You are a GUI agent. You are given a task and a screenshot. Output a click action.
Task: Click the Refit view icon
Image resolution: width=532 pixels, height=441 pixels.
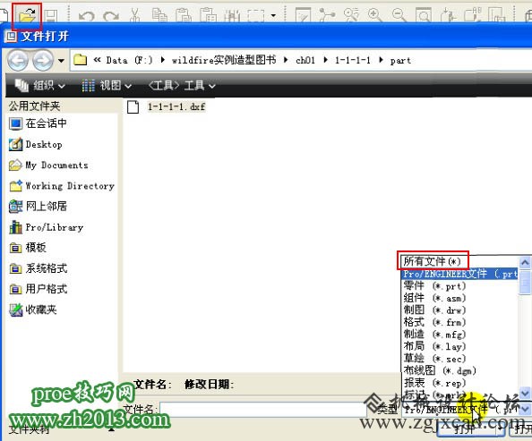424,15
